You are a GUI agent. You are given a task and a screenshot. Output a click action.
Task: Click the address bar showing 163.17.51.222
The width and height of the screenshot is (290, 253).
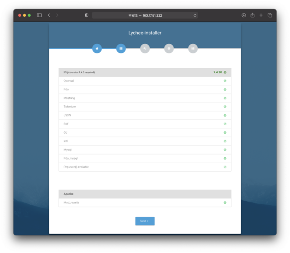tap(145, 15)
